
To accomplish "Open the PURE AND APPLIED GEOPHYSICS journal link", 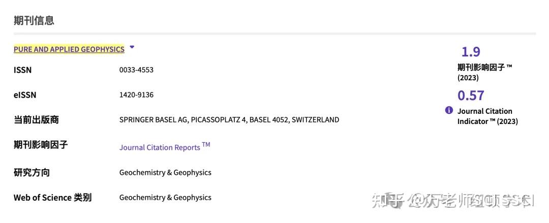I will [69, 49].
